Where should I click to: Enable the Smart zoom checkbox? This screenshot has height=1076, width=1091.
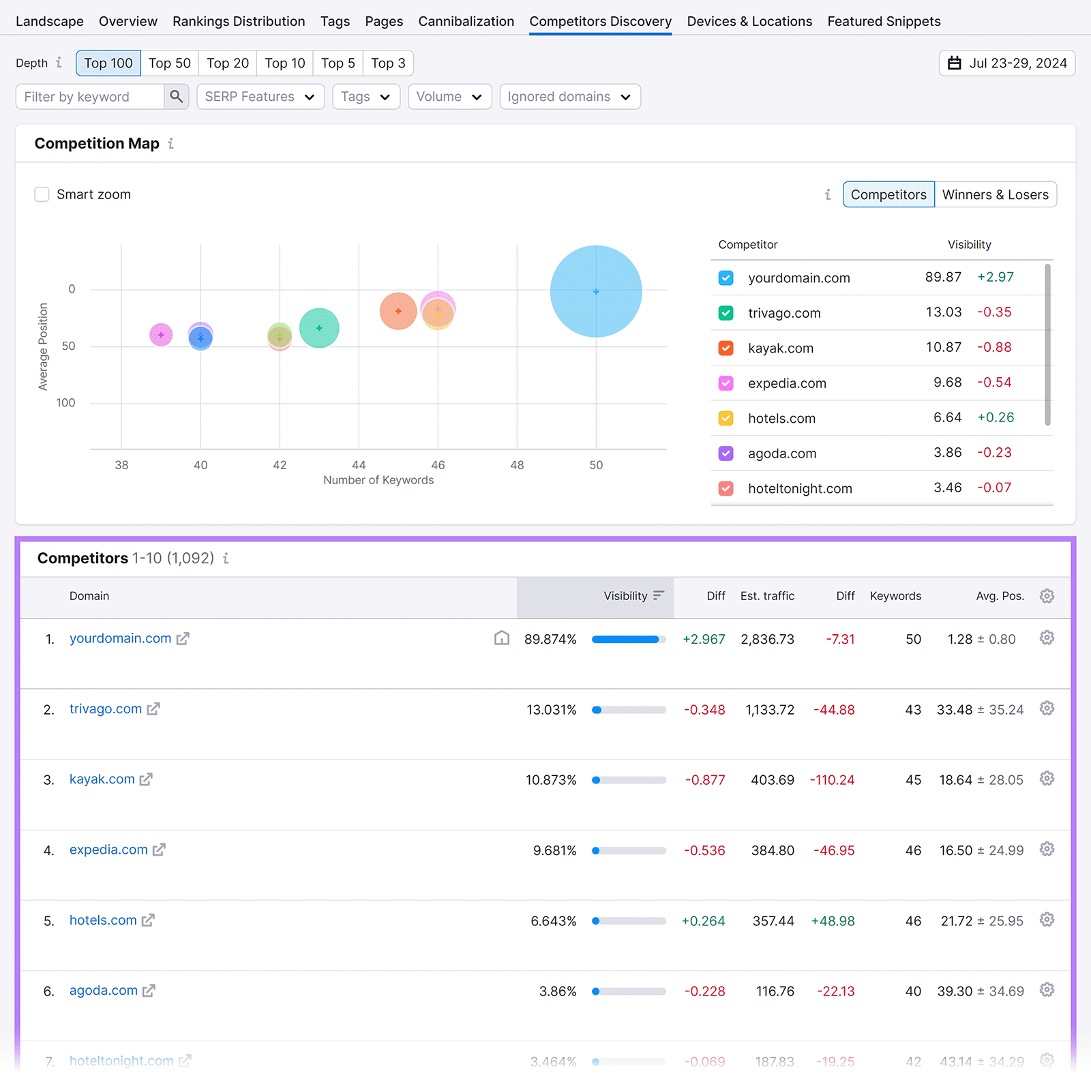pyautogui.click(x=42, y=194)
